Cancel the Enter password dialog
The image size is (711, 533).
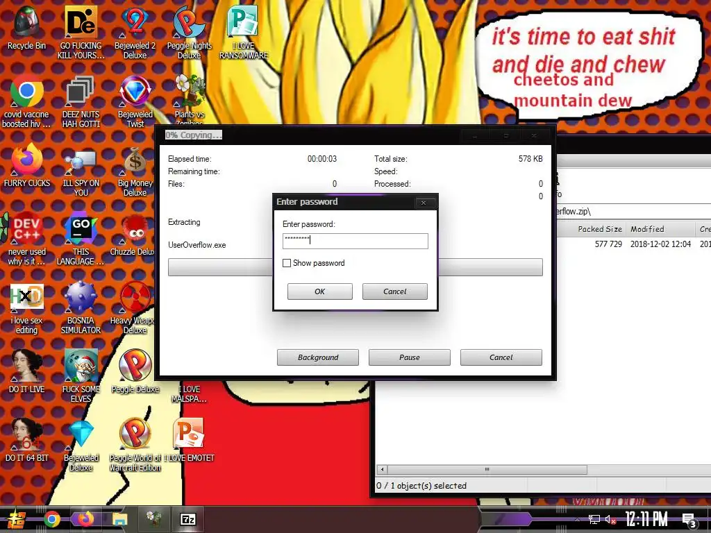tap(394, 291)
